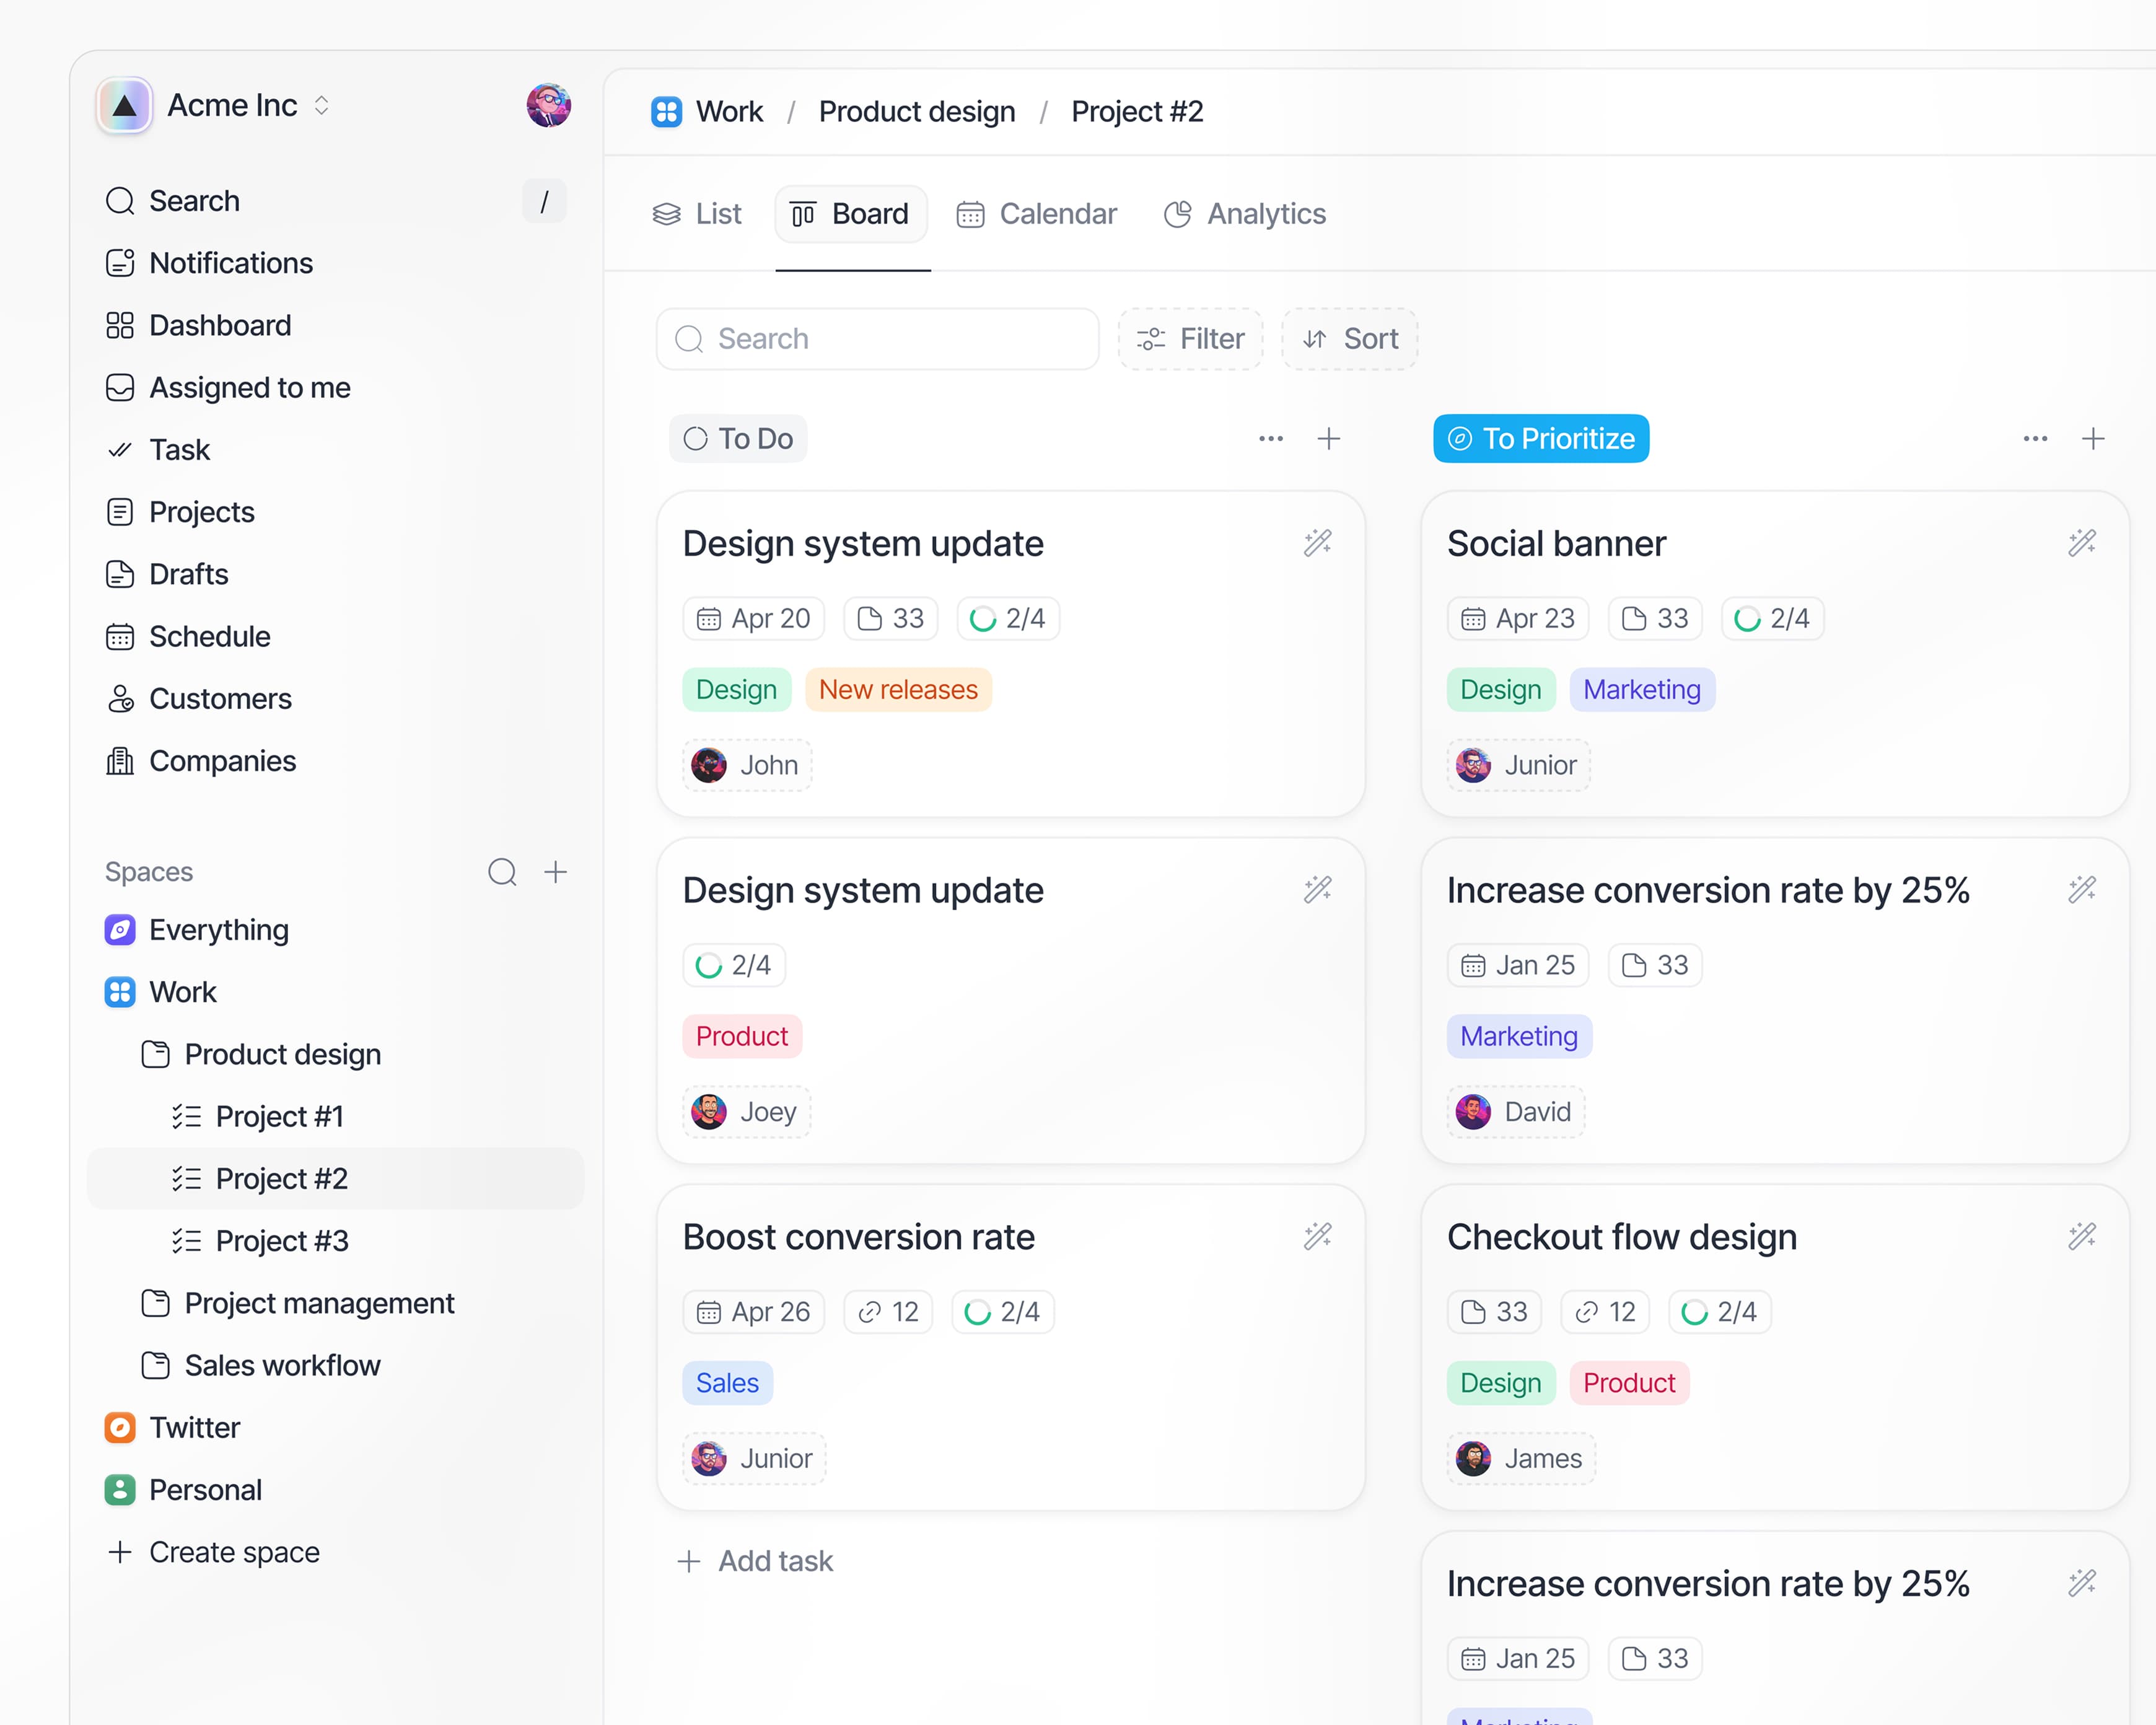Image resolution: width=2156 pixels, height=1725 pixels.
Task: Add a card to To Do column
Action: pos(1329,438)
